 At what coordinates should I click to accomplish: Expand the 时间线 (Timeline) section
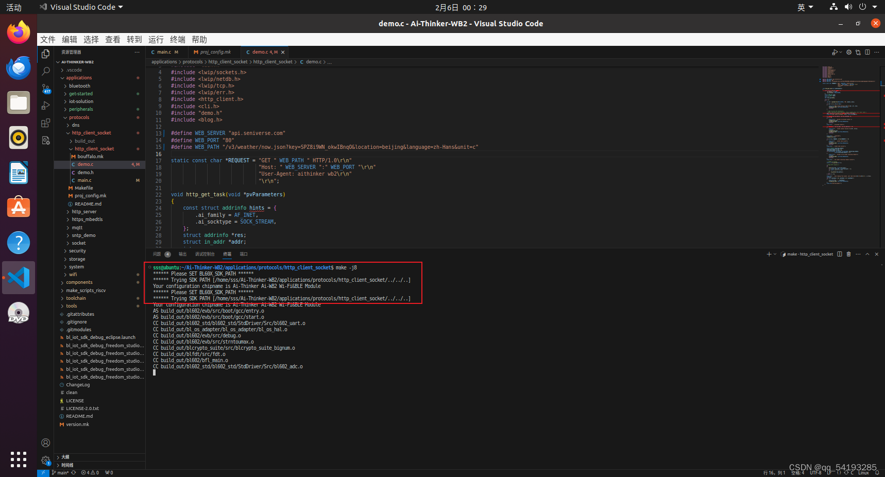99,465
